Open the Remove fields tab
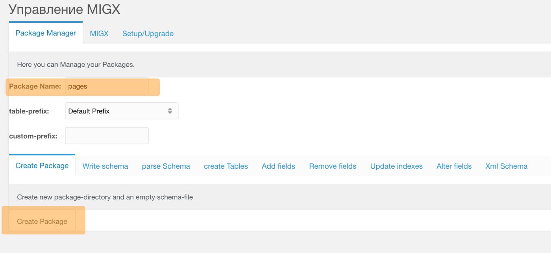Screen dimensions: 551x253 (x=333, y=166)
